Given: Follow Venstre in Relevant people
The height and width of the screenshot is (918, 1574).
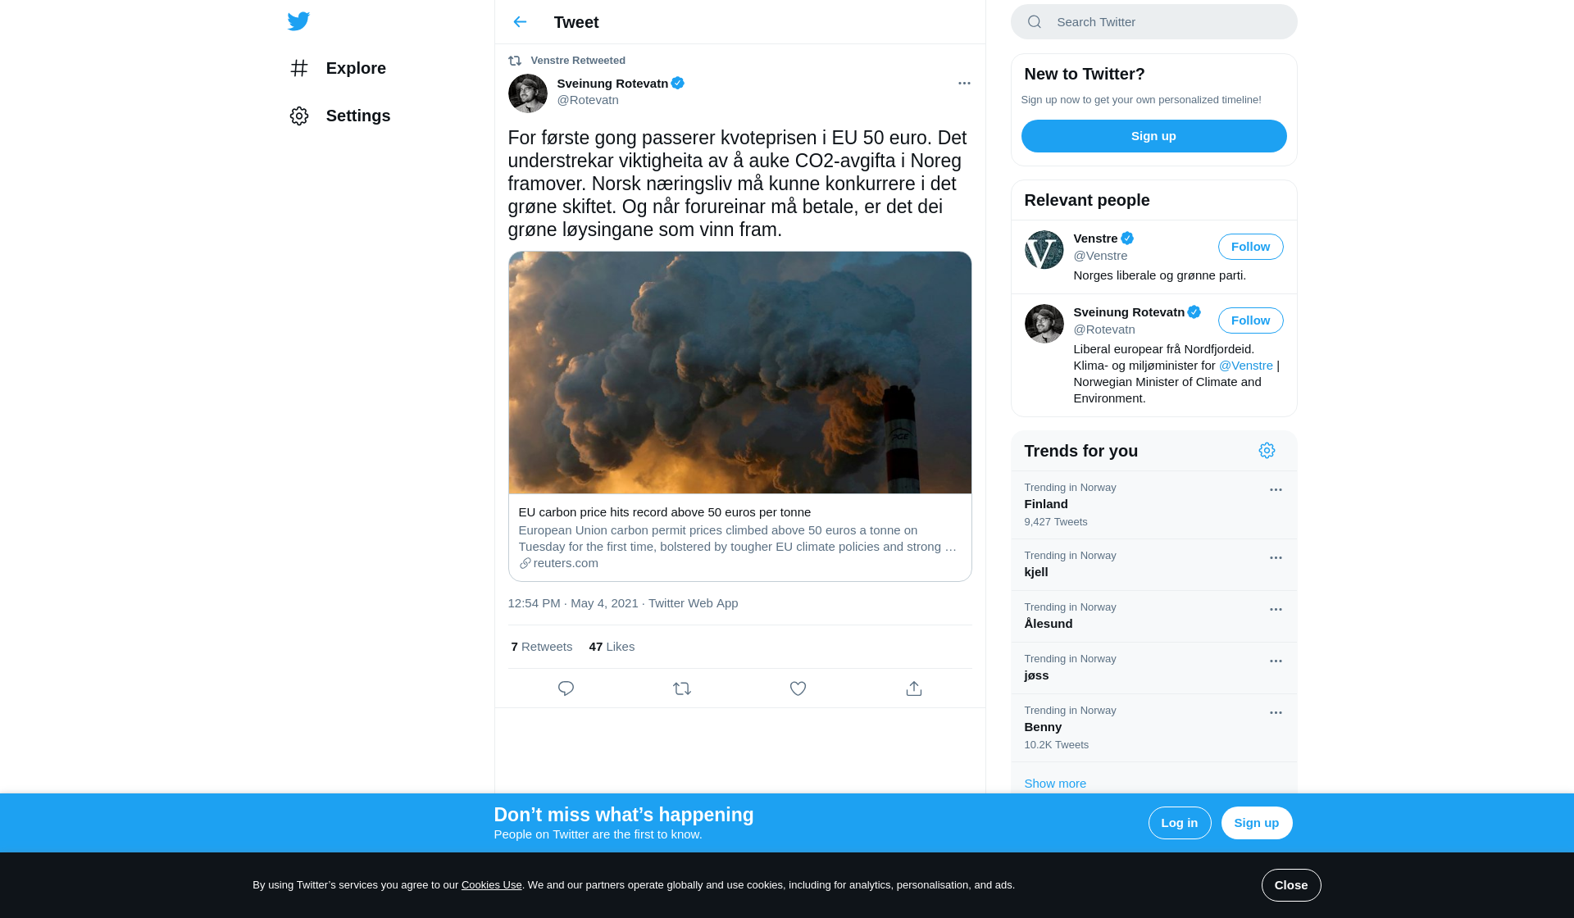Looking at the screenshot, I should (1251, 247).
